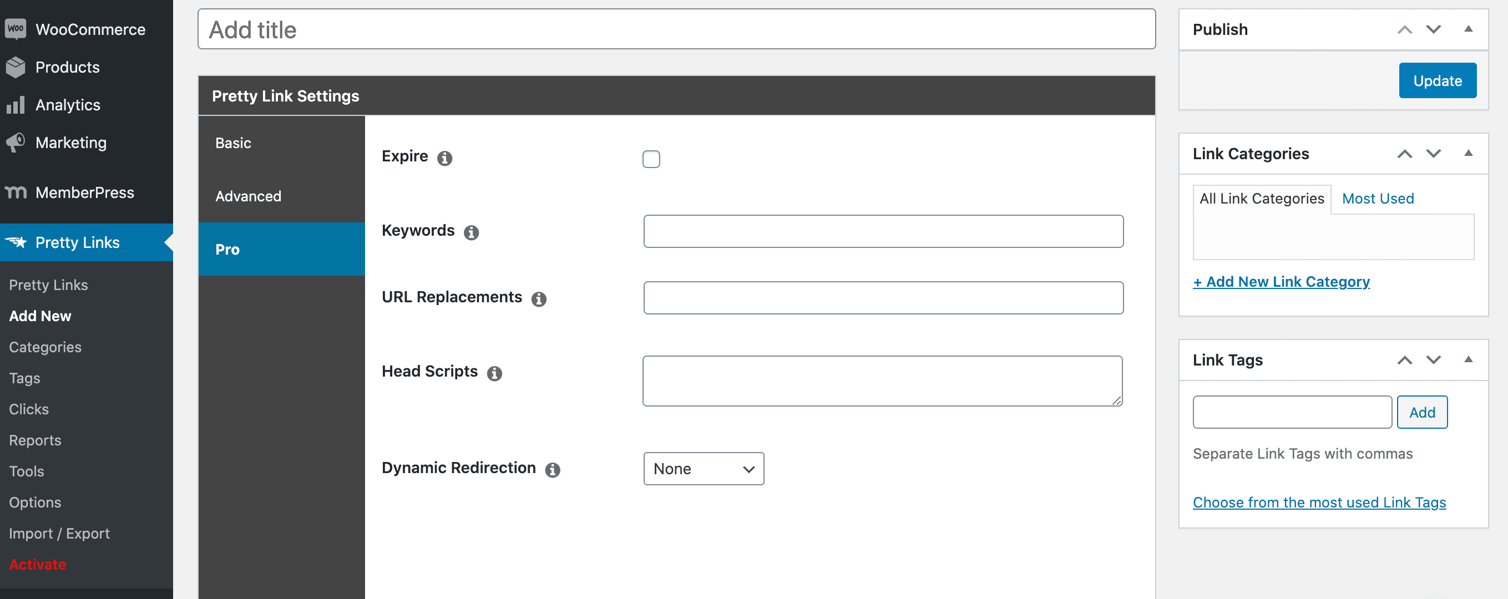Open Add New submenu item
1508x599 pixels.
40,316
